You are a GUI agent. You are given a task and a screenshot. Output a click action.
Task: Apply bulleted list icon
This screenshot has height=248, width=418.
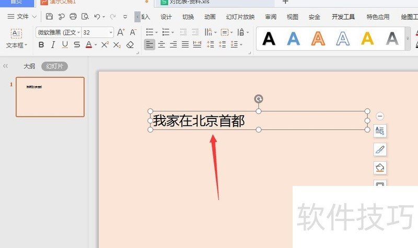(149, 32)
